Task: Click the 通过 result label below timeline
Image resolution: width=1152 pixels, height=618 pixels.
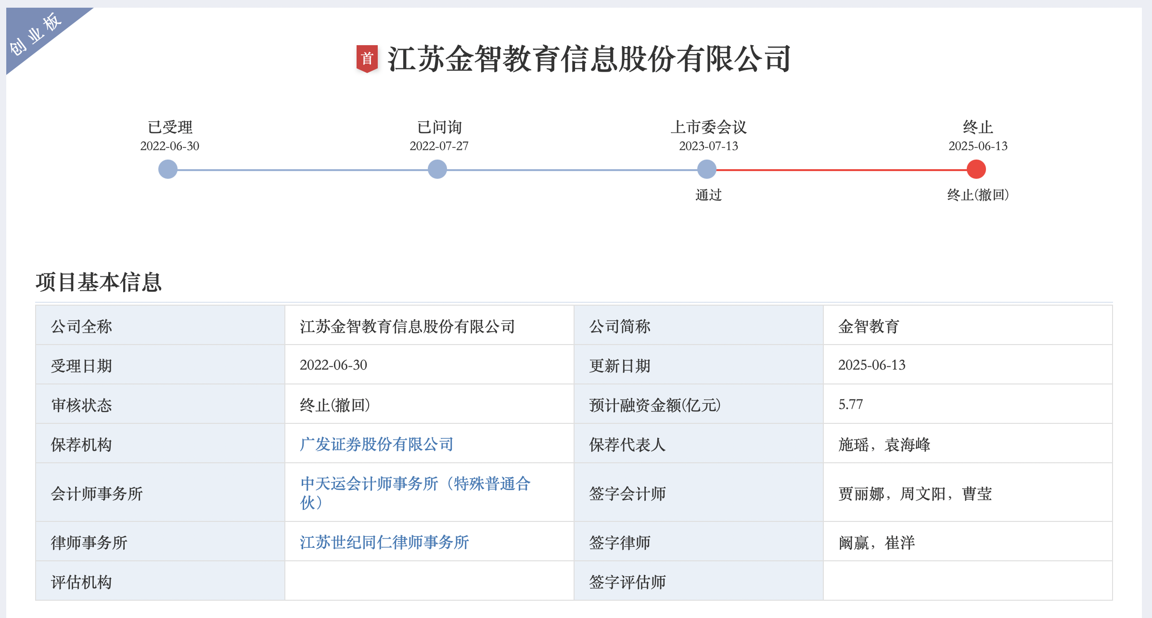Action: 708,195
